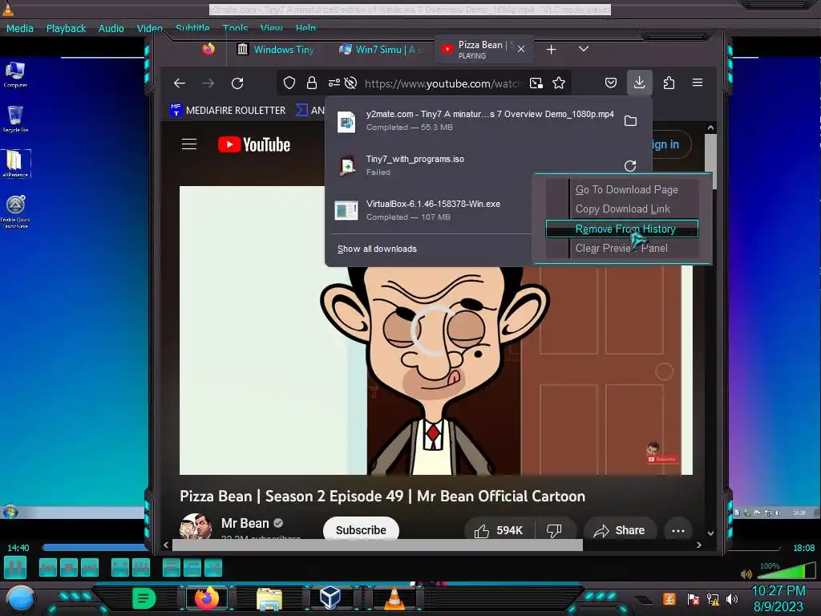
Task: Switch to Windows Tiny tab
Action: click(275, 49)
